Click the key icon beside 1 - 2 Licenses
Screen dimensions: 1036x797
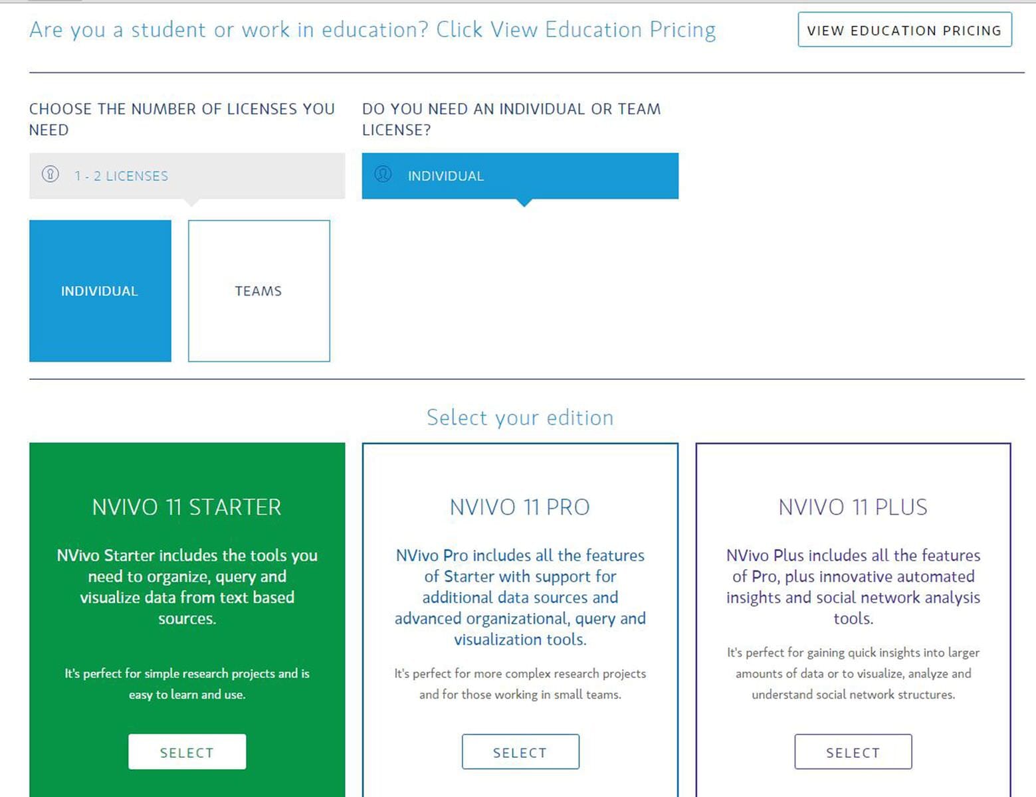(x=51, y=175)
